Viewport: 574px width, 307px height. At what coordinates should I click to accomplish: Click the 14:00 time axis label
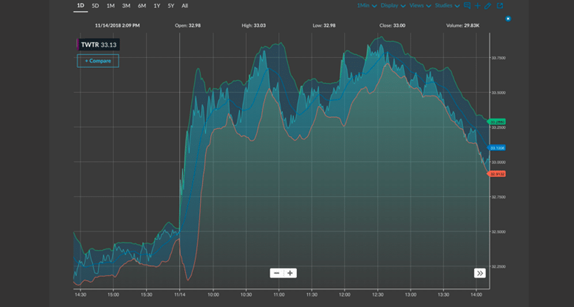tap(476, 294)
